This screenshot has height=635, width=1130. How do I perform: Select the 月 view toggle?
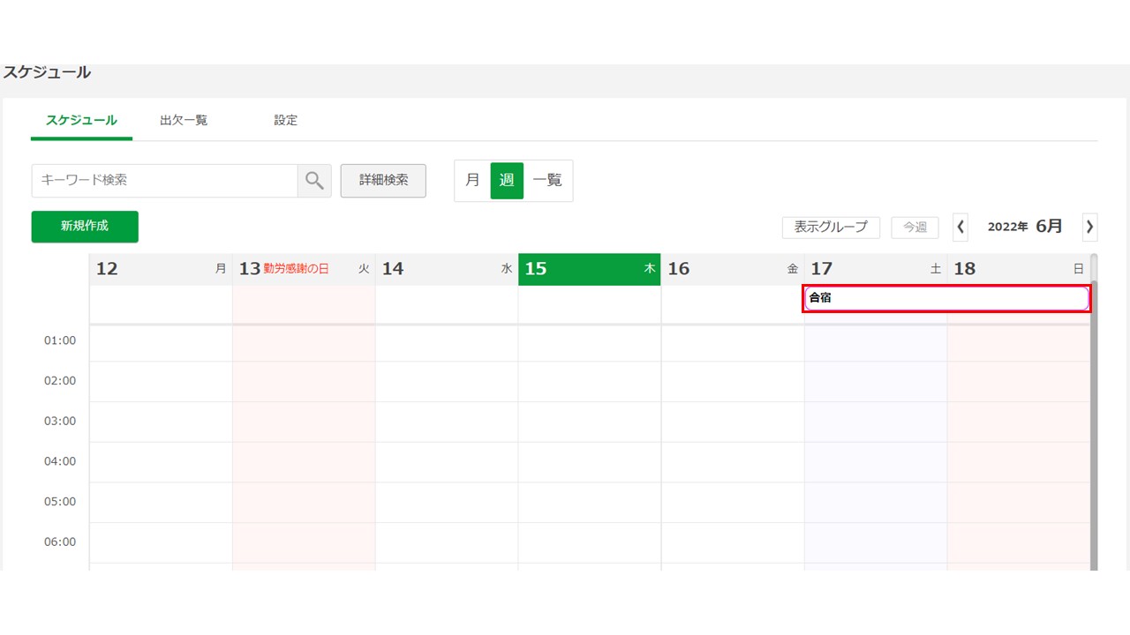click(x=472, y=180)
